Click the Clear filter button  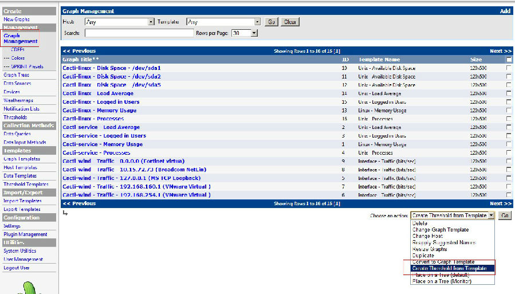point(290,22)
